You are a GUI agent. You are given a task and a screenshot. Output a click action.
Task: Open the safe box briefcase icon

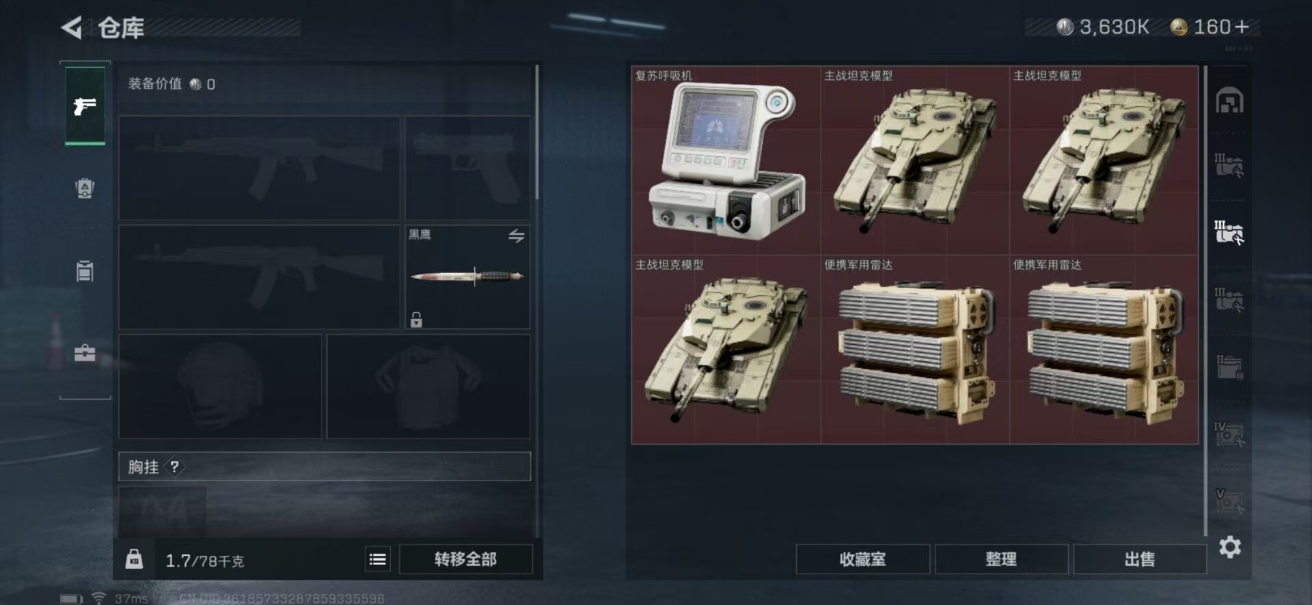tap(85, 353)
